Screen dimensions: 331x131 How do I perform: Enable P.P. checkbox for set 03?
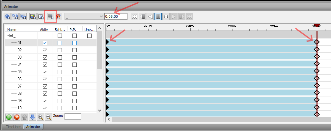[x=74, y=57]
